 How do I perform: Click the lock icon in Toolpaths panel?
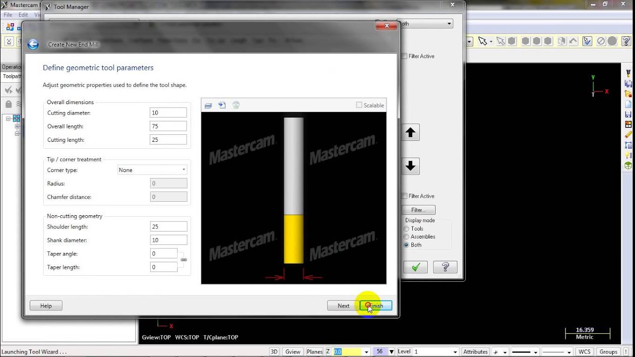coord(8,104)
